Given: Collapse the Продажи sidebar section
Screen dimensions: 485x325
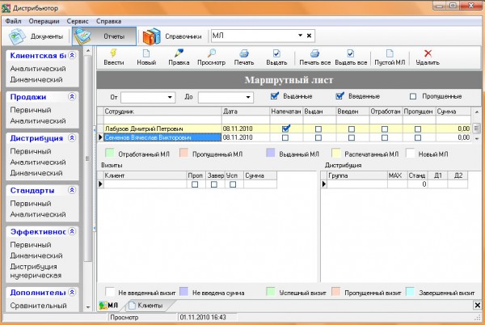Looking at the screenshot, I should 72,96.
